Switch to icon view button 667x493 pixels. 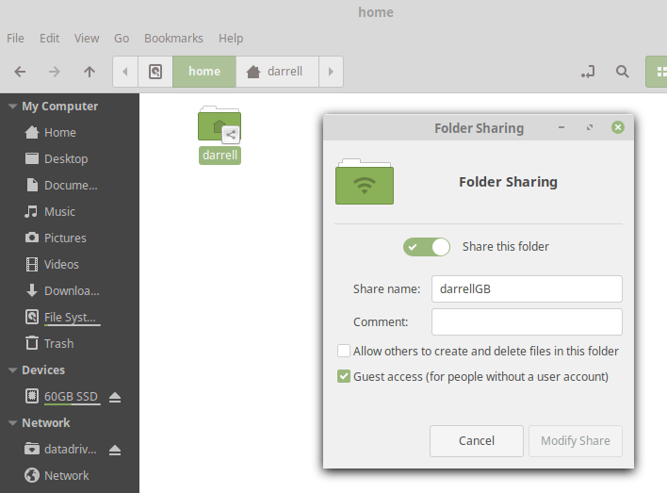click(x=656, y=72)
